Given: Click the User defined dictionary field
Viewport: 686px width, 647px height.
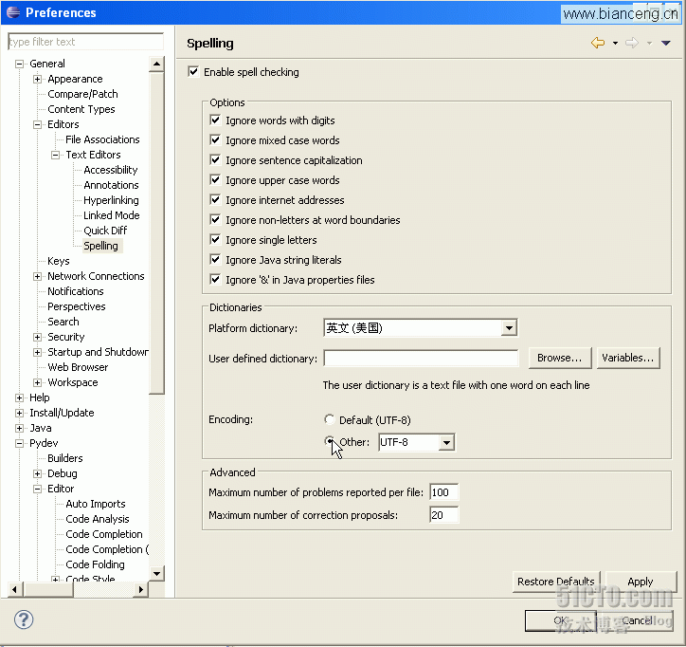Looking at the screenshot, I should (x=421, y=359).
